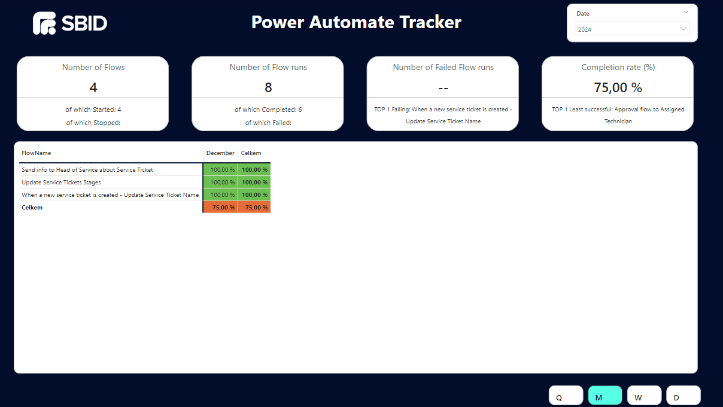Click the Celkem total row label
This screenshot has height=407, width=723.
tap(32, 208)
